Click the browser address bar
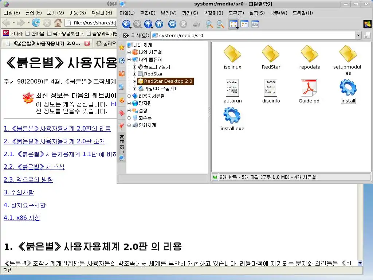Viewport: 373px width, 280px height. (91, 23)
